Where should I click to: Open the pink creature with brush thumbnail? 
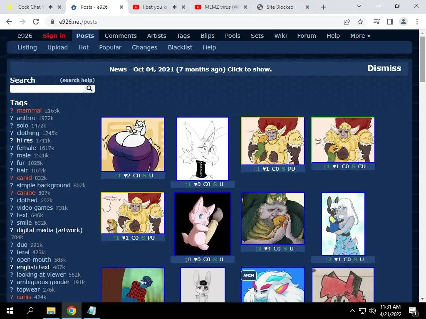click(203, 224)
